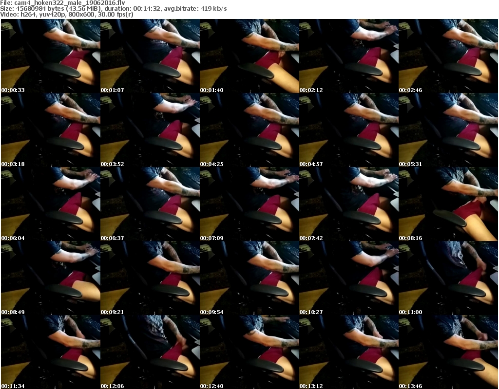Open the thumbnail stamped 00:00:33
Viewport: 499px width, 389px height.
(51, 56)
